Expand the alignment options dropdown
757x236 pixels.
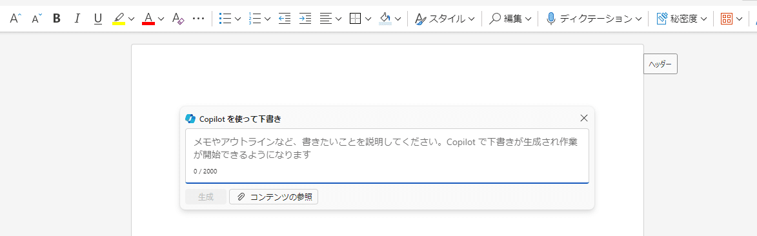(x=338, y=19)
